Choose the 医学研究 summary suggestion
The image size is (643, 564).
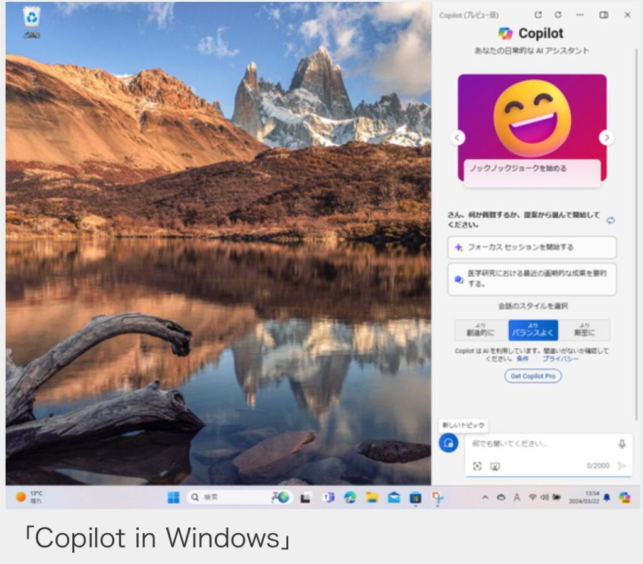point(532,279)
